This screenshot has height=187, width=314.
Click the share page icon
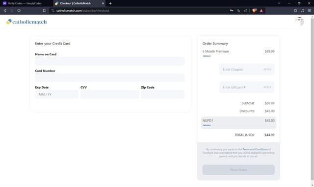click(x=245, y=11)
